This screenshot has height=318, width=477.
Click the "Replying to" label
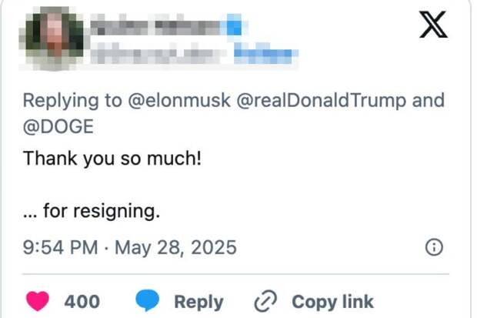[x=72, y=101]
